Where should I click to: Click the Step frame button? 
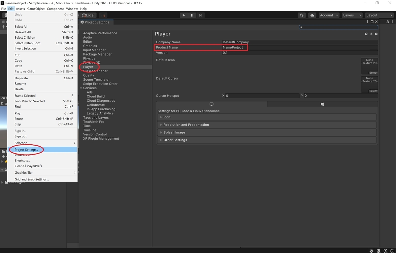coord(200,15)
